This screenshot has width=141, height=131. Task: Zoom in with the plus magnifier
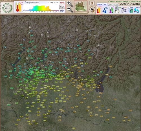coord(70,4)
